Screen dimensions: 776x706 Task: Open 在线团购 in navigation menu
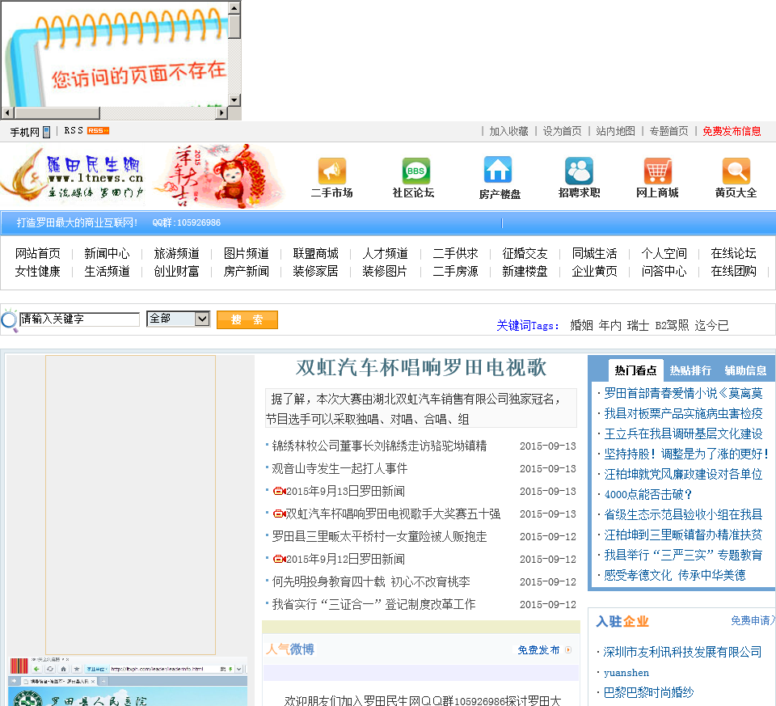pyautogui.click(x=733, y=271)
